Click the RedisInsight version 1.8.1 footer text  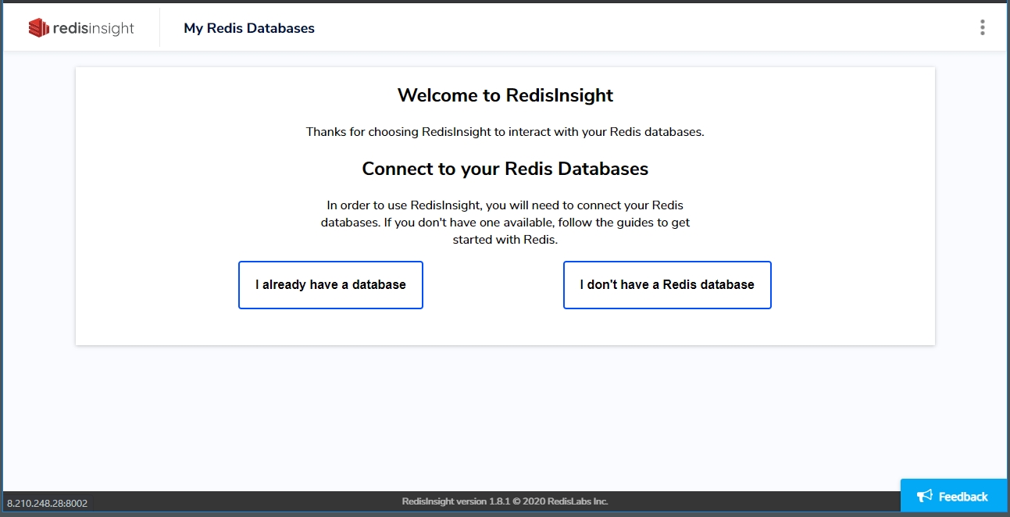455,501
